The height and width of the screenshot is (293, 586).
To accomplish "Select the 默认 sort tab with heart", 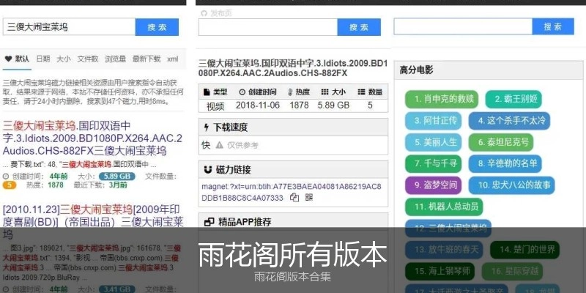I will pos(17,59).
